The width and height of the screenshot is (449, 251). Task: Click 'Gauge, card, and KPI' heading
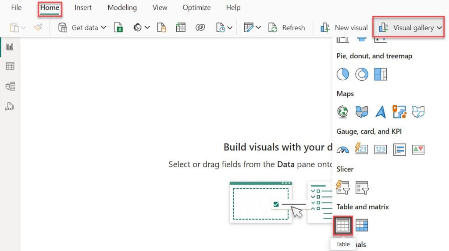[369, 132]
